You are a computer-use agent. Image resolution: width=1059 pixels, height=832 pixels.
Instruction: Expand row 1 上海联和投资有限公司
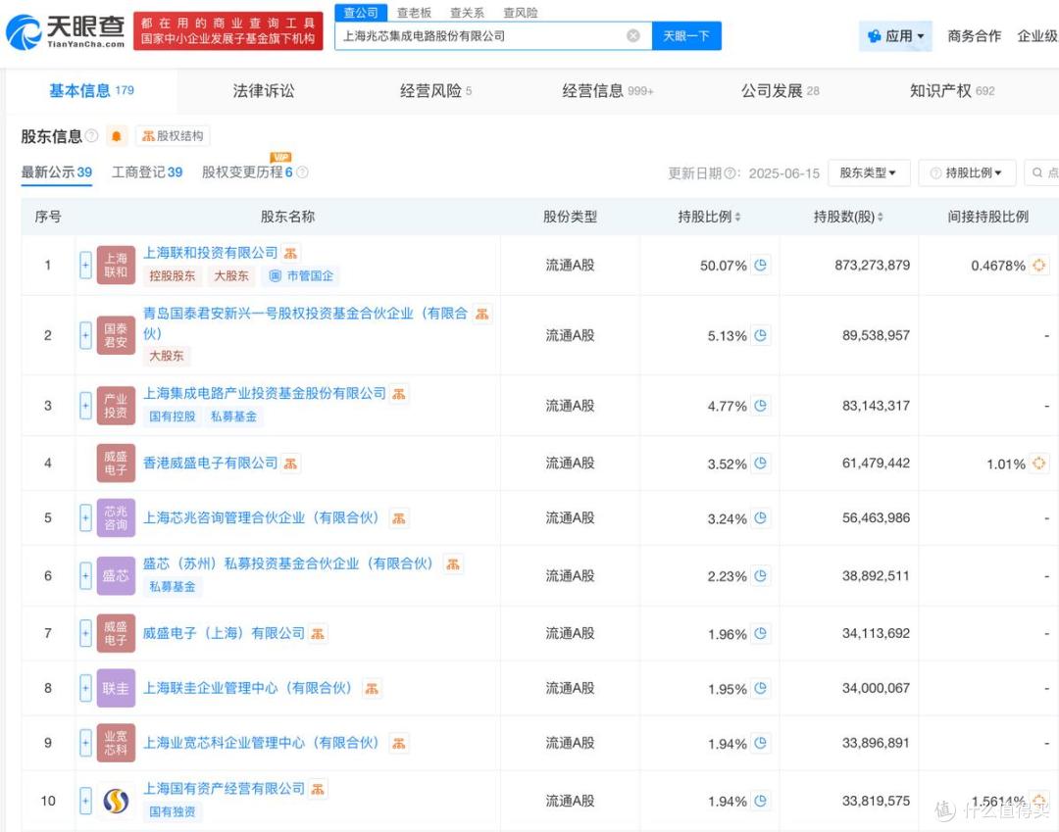pos(85,266)
